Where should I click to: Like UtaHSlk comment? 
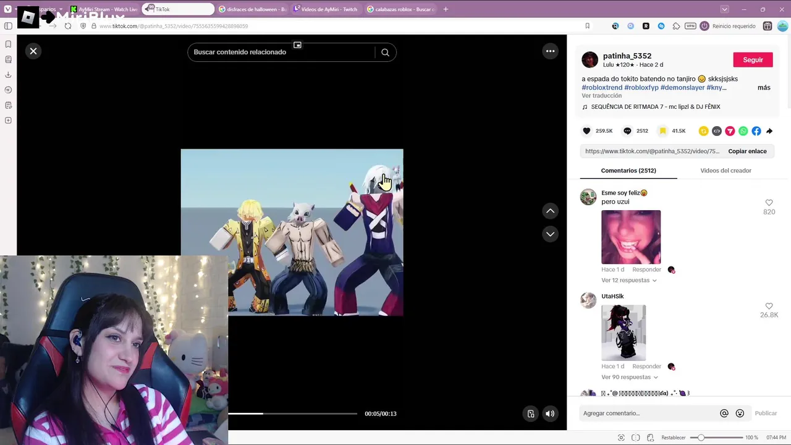(x=769, y=306)
